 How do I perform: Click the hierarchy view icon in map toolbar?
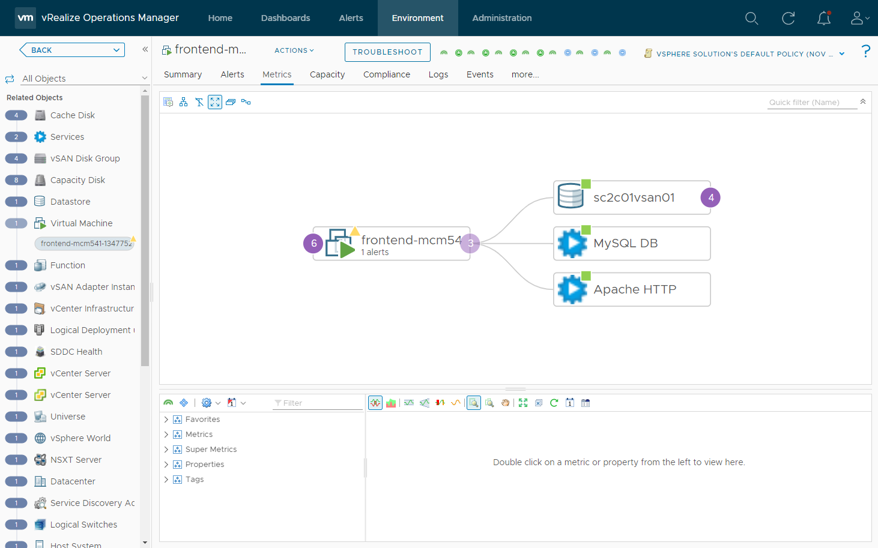pyautogui.click(x=184, y=102)
